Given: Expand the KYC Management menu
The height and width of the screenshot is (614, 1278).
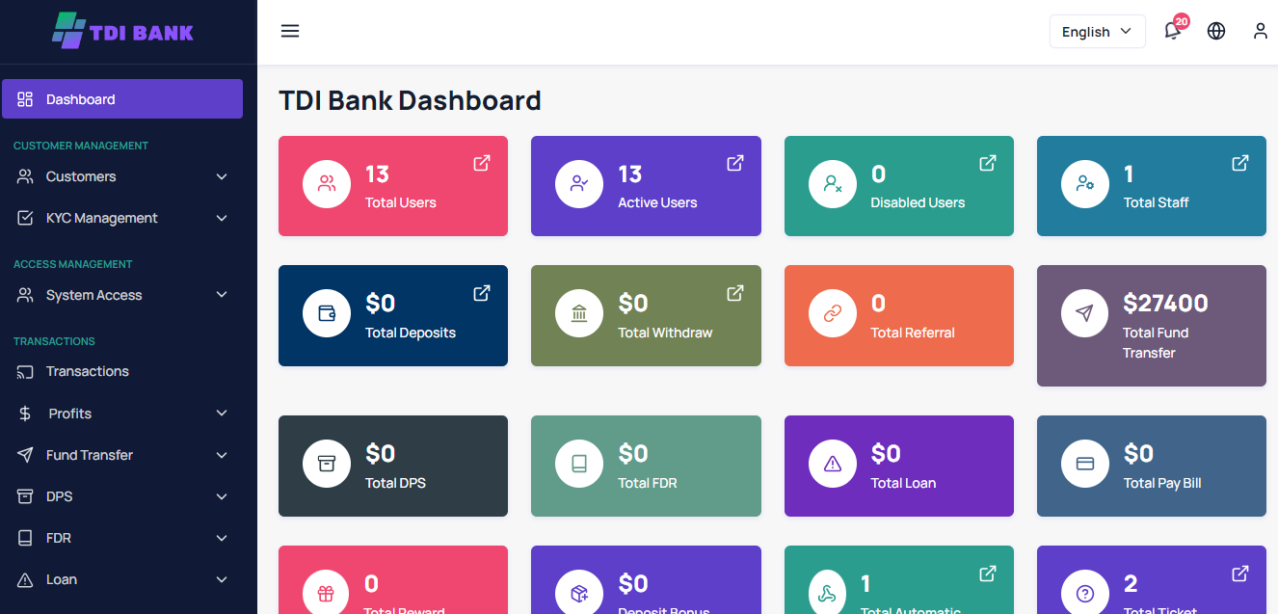Looking at the screenshot, I should 122,218.
